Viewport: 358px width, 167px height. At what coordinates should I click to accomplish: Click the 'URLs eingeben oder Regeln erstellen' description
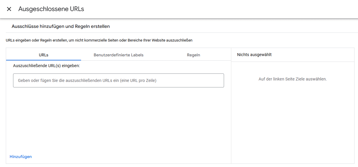[x=99, y=40]
